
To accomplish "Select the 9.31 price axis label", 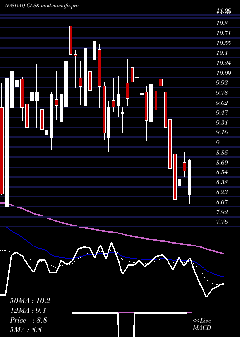I will point(222,123).
